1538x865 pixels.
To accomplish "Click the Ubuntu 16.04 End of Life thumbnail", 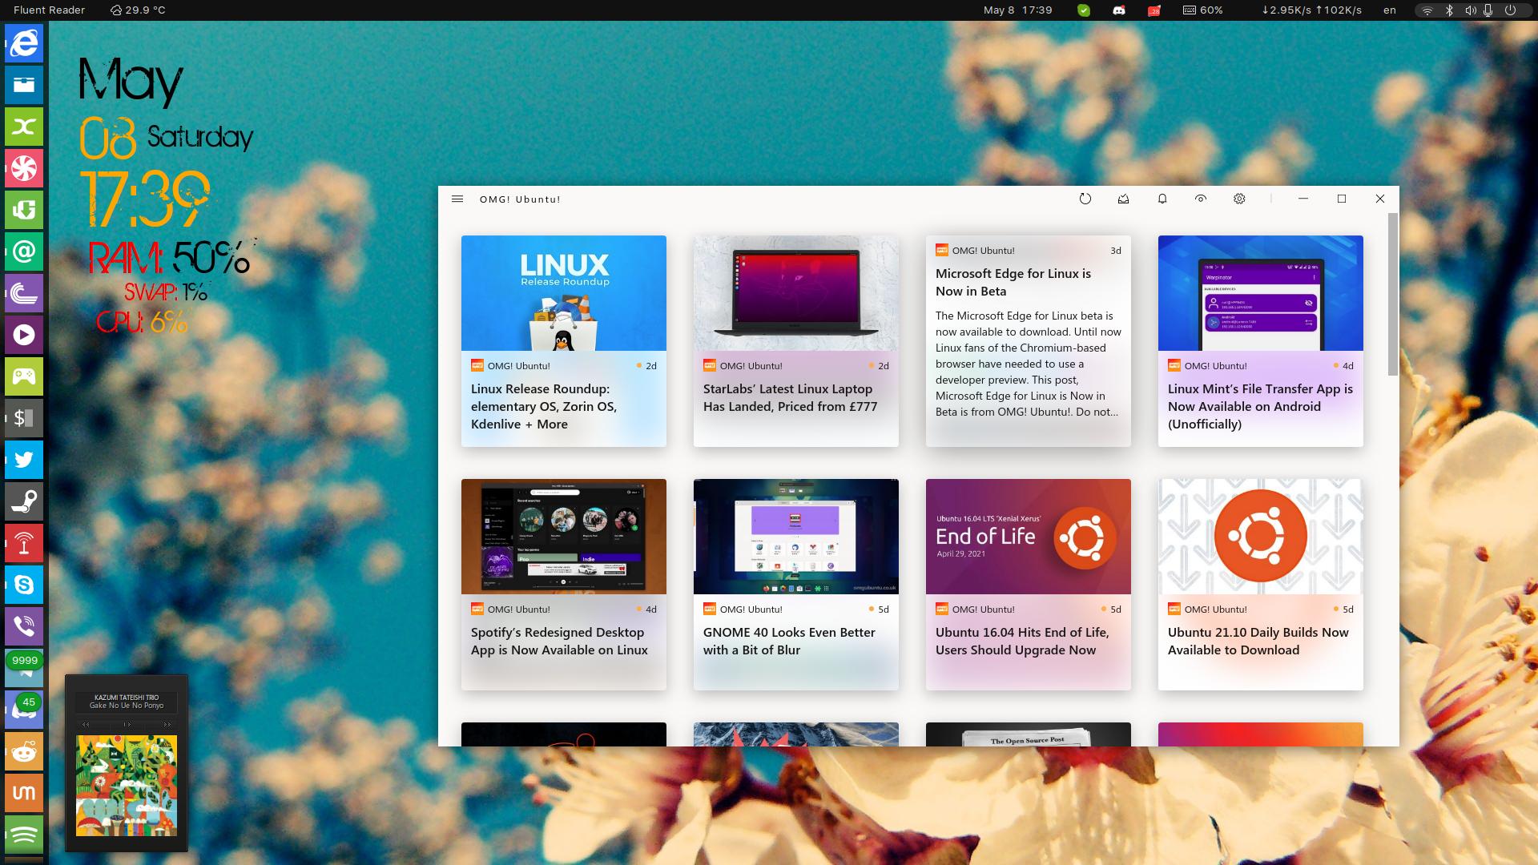I will [x=1029, y=537].
